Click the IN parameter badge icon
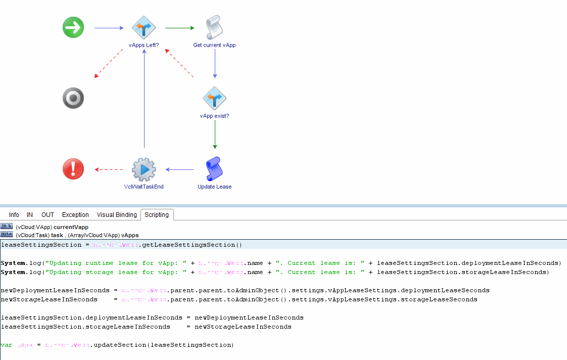 pos(7,227)
